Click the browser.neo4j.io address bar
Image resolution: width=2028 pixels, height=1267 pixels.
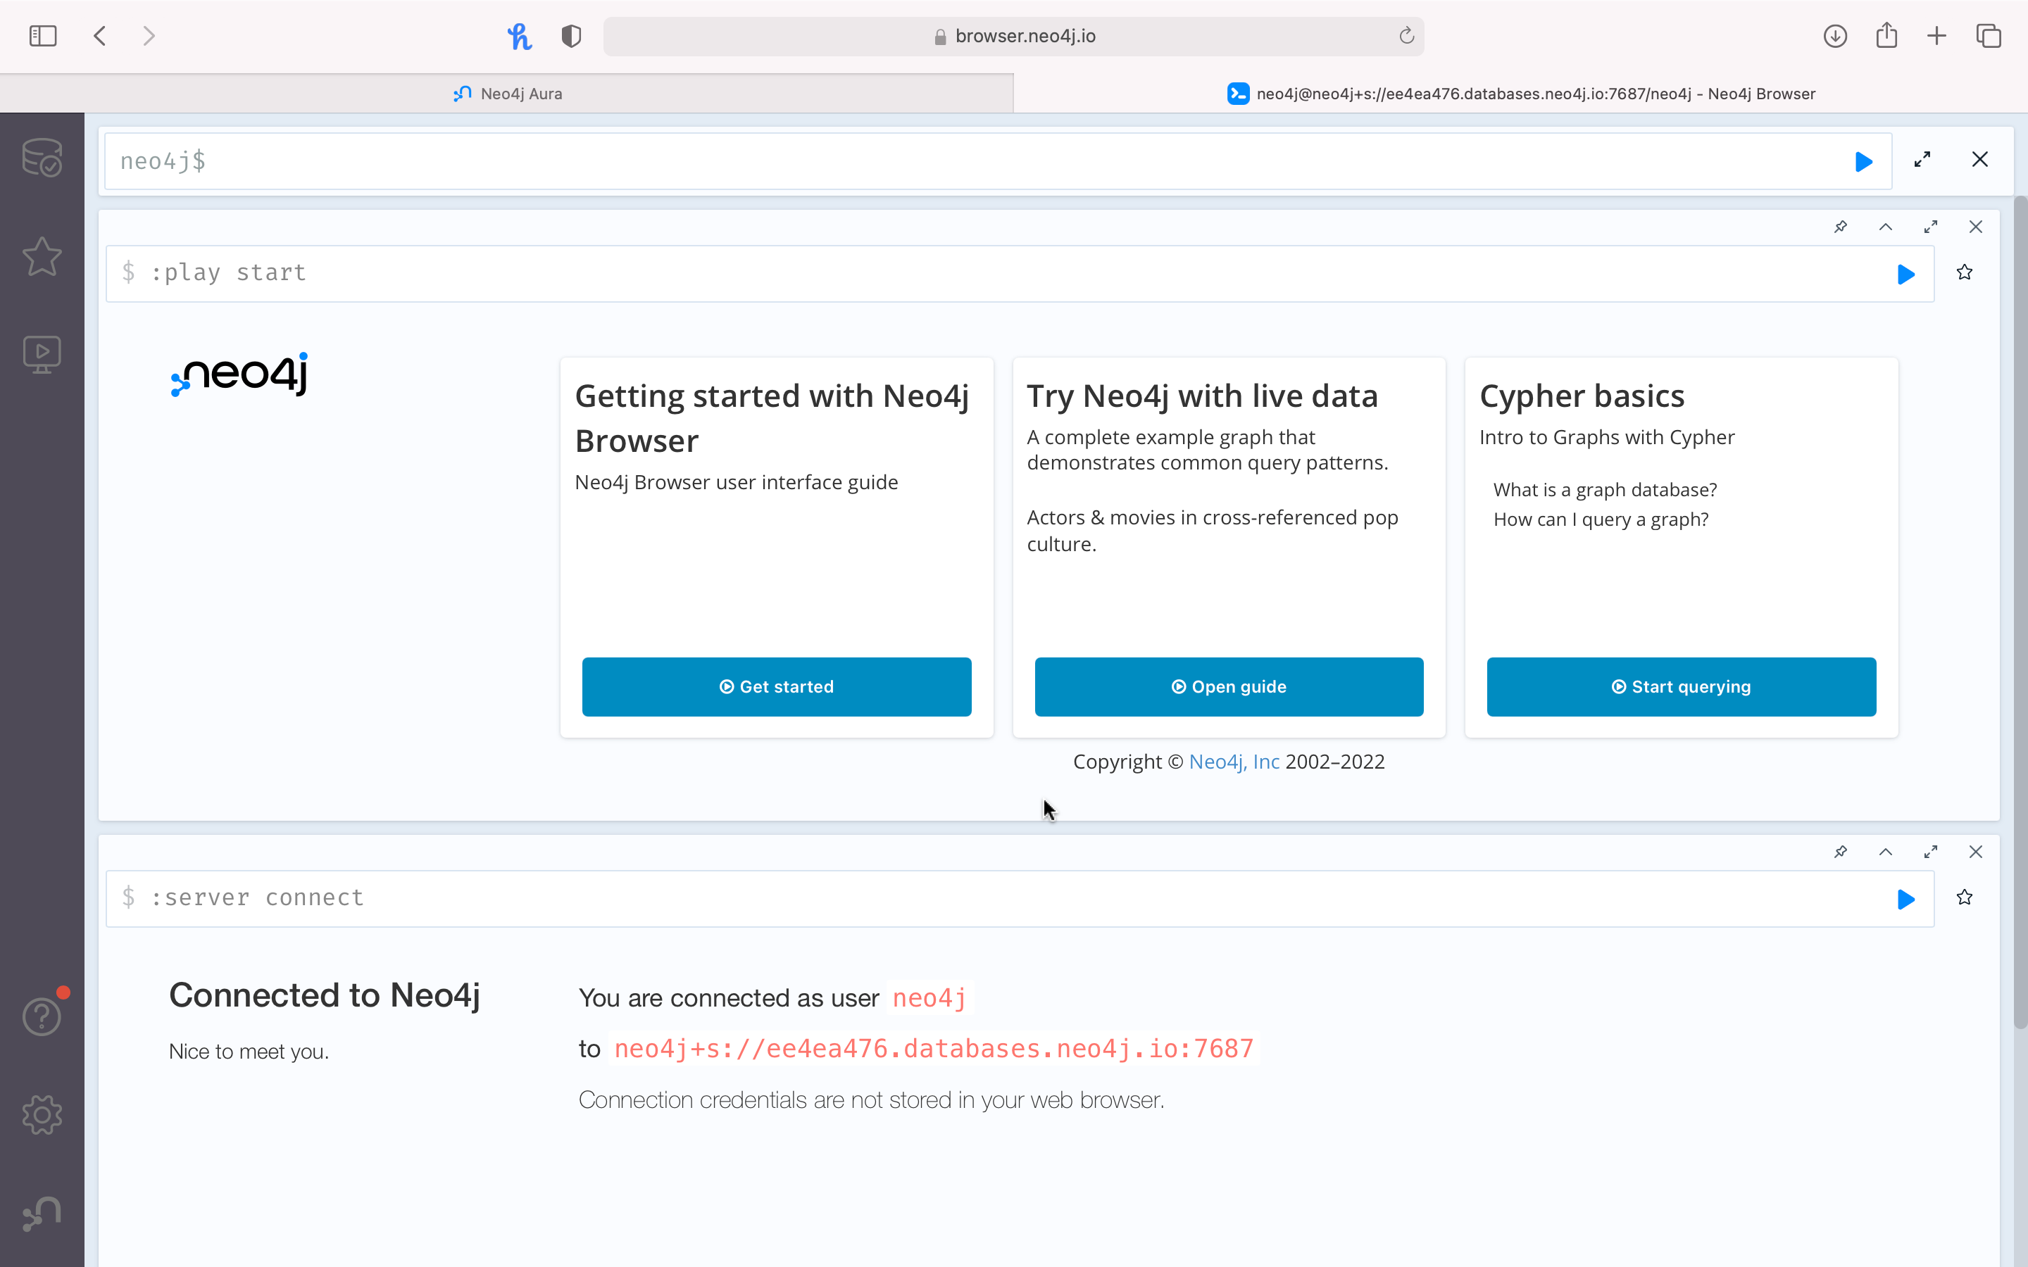1013,36
